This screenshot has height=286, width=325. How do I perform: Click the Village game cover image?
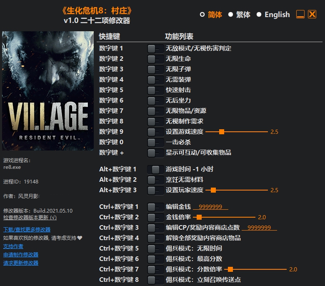48,91
